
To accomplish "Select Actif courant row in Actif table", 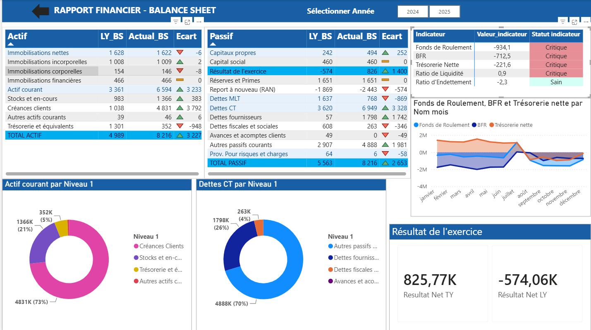I will (x=103, y=89).
